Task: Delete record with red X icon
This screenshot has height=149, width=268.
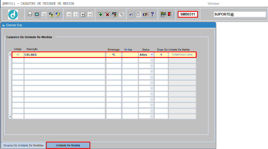Action: point(107,14)
